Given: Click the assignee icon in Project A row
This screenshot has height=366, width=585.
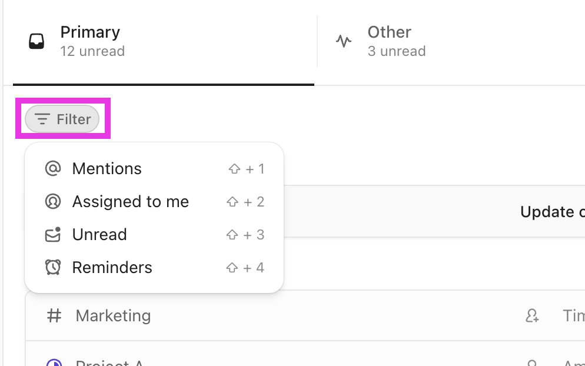Looking at the screenshot, I should coord(532,362).
